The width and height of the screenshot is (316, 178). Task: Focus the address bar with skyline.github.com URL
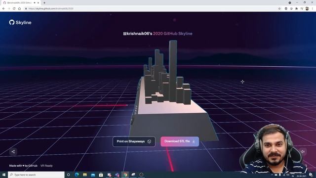tap(151, 9)
